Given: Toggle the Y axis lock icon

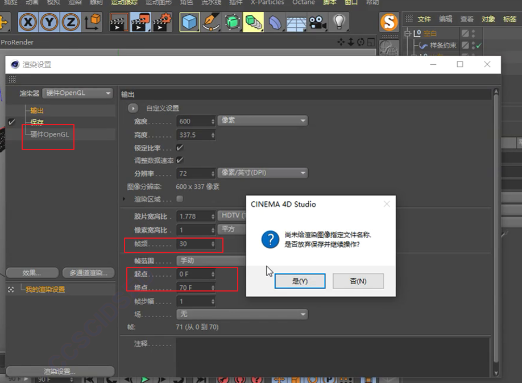Looking at the screenshot, I should (49, 22).
